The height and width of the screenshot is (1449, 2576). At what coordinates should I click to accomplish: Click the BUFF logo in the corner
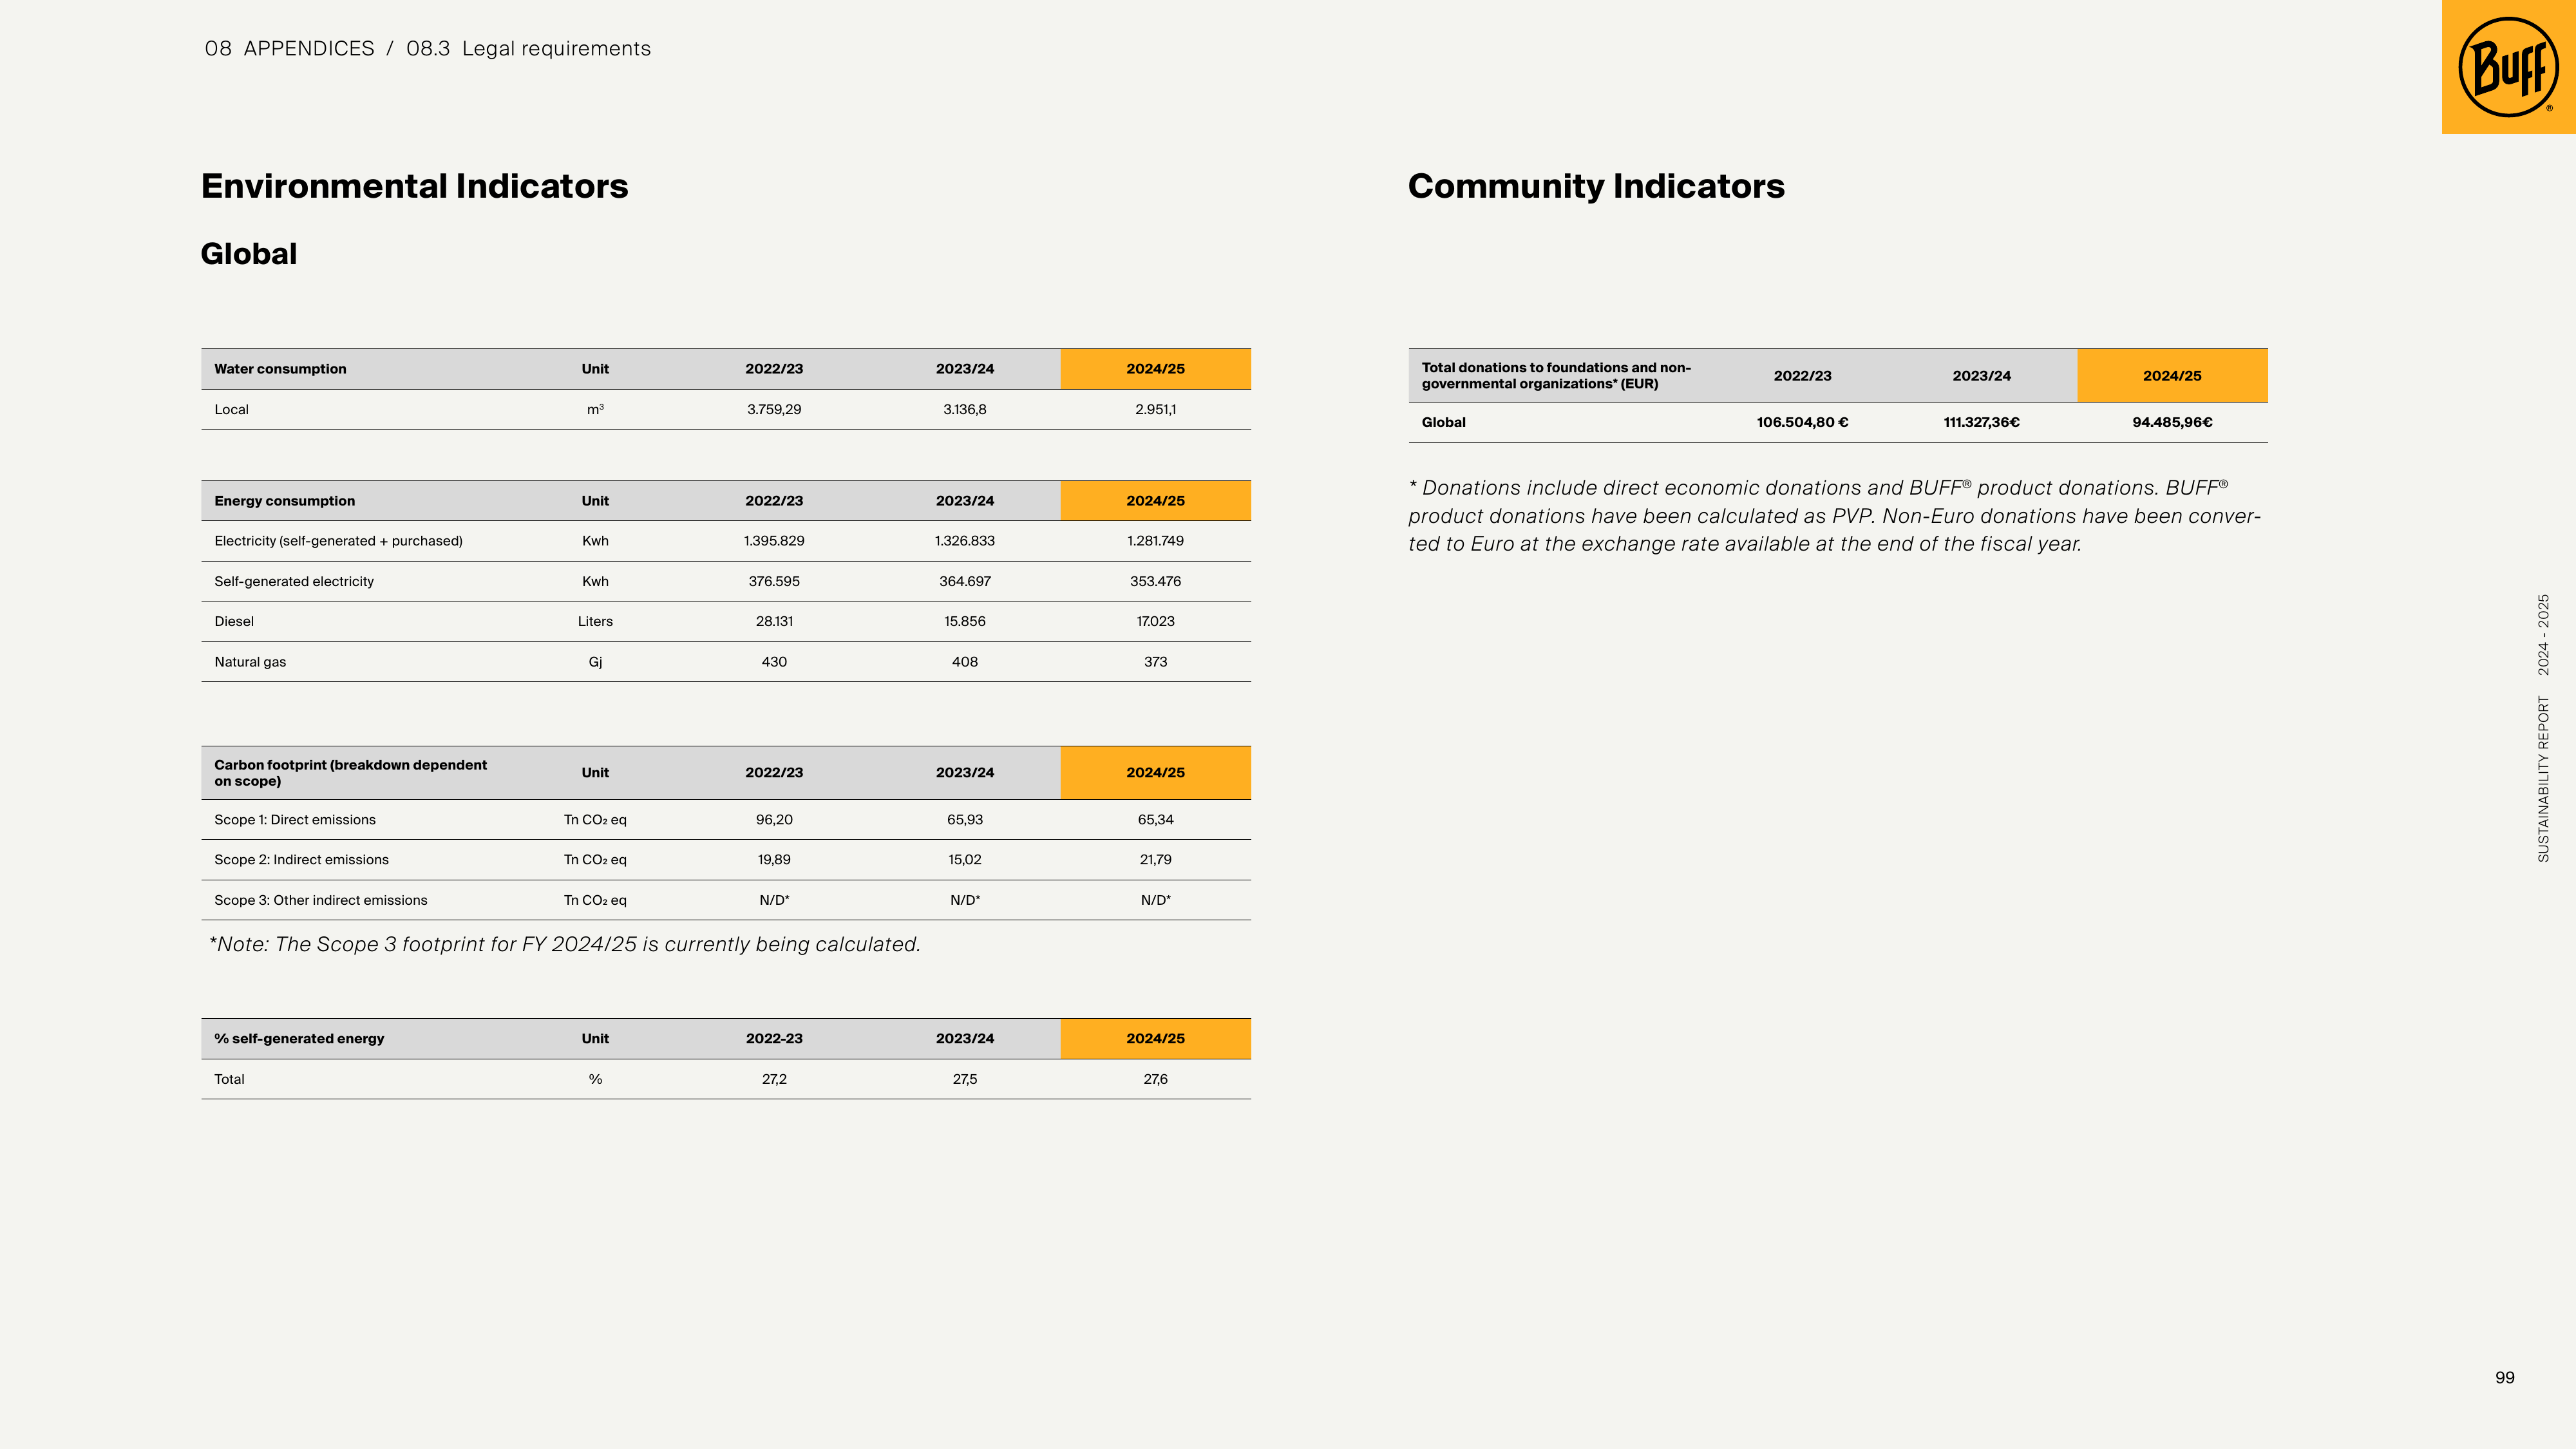[x=2508, y=67]
